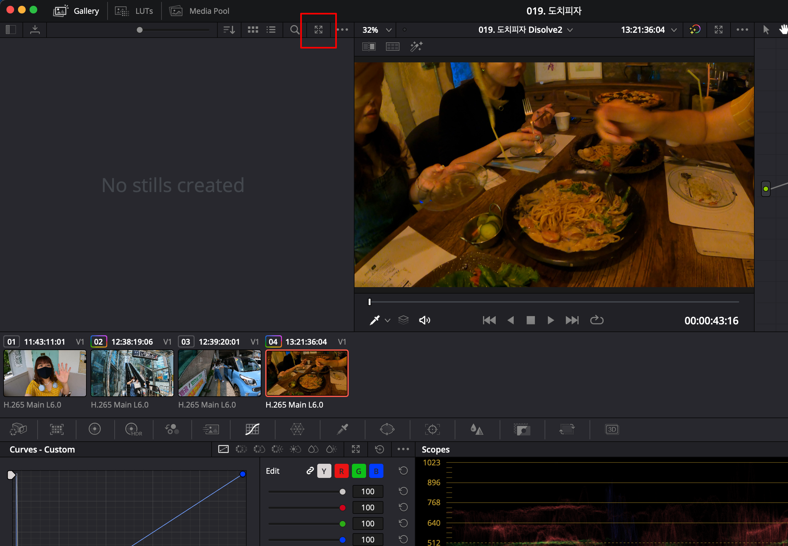Screen dimensions: 788x546
Task: Open the Tracker palette
Action: pos(432,429)
